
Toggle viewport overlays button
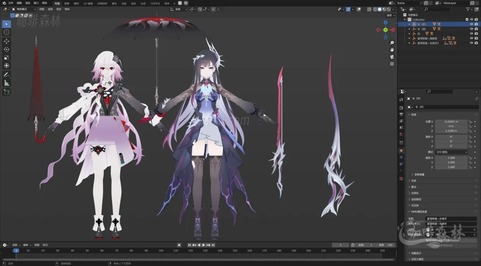click(358, 9)
